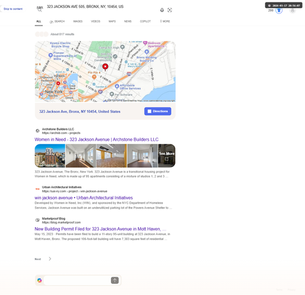Click the 200 rewards points count
The height and width of the screenshot is (295, 305).
271,10
